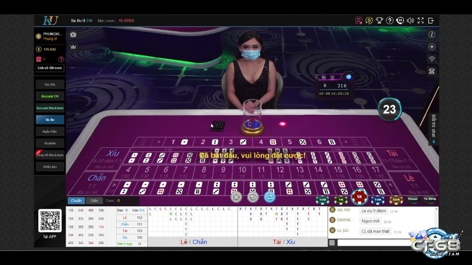Click the chat list icon beside the input
This screenshot has height=265, width=472.
tap(332, 243)
